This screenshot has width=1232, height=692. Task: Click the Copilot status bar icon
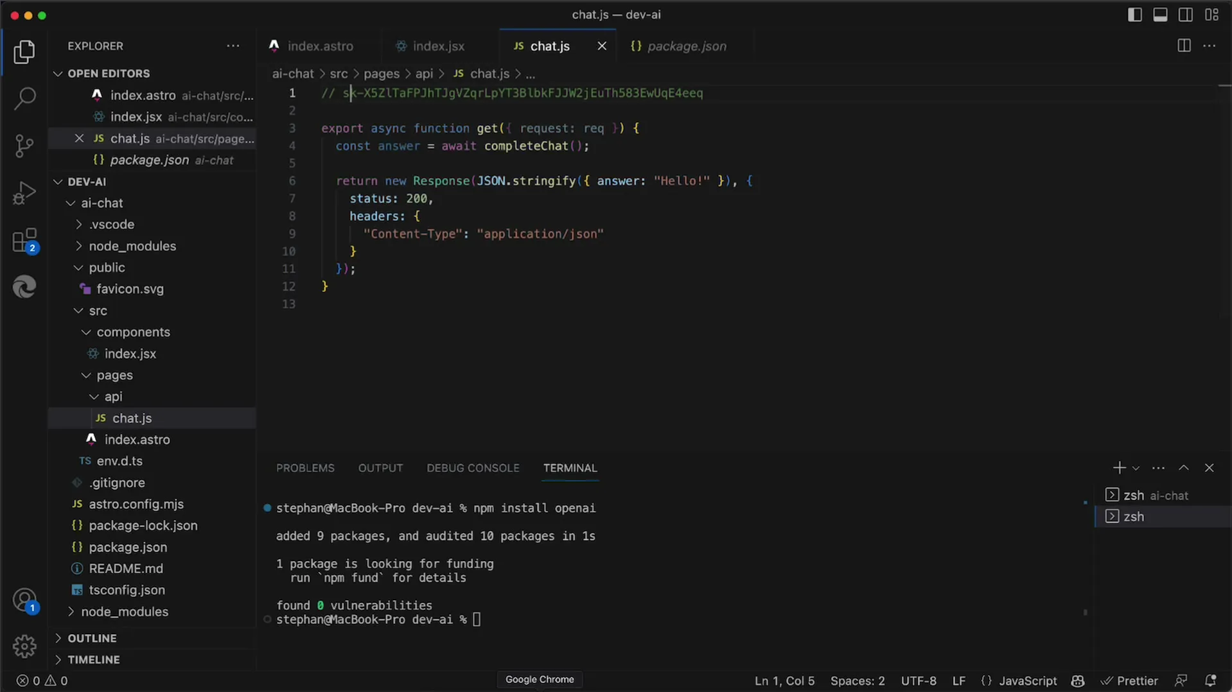[1078, 680]
